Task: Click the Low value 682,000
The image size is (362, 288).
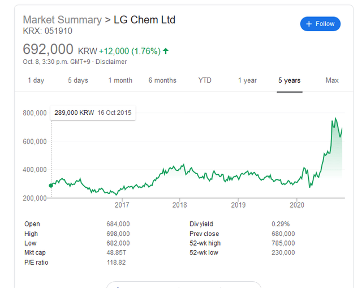Action: tap(118, 243)
